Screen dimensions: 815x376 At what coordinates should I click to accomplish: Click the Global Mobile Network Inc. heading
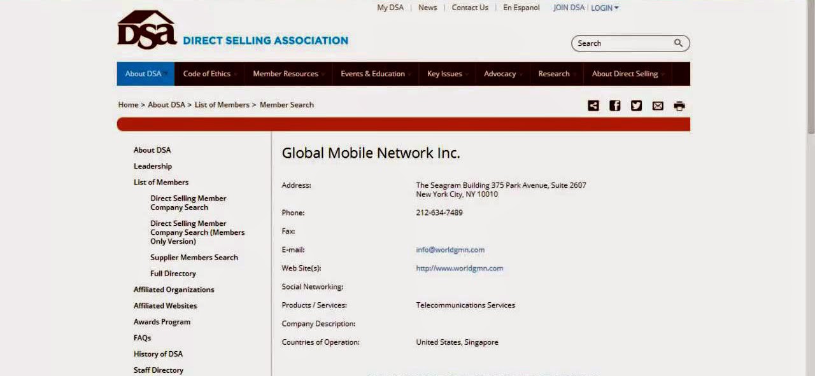[x=371, y=153]
